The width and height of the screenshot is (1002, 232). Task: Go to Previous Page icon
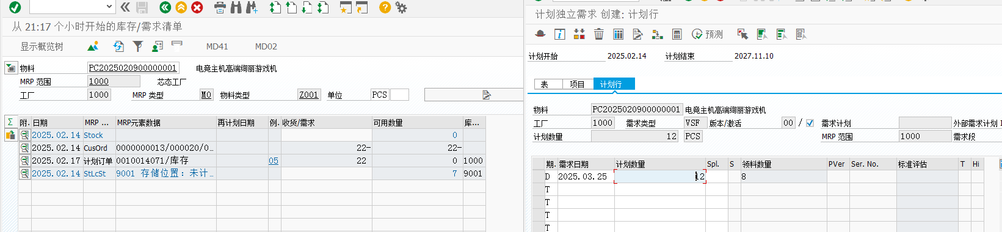[x=291, y=8]
